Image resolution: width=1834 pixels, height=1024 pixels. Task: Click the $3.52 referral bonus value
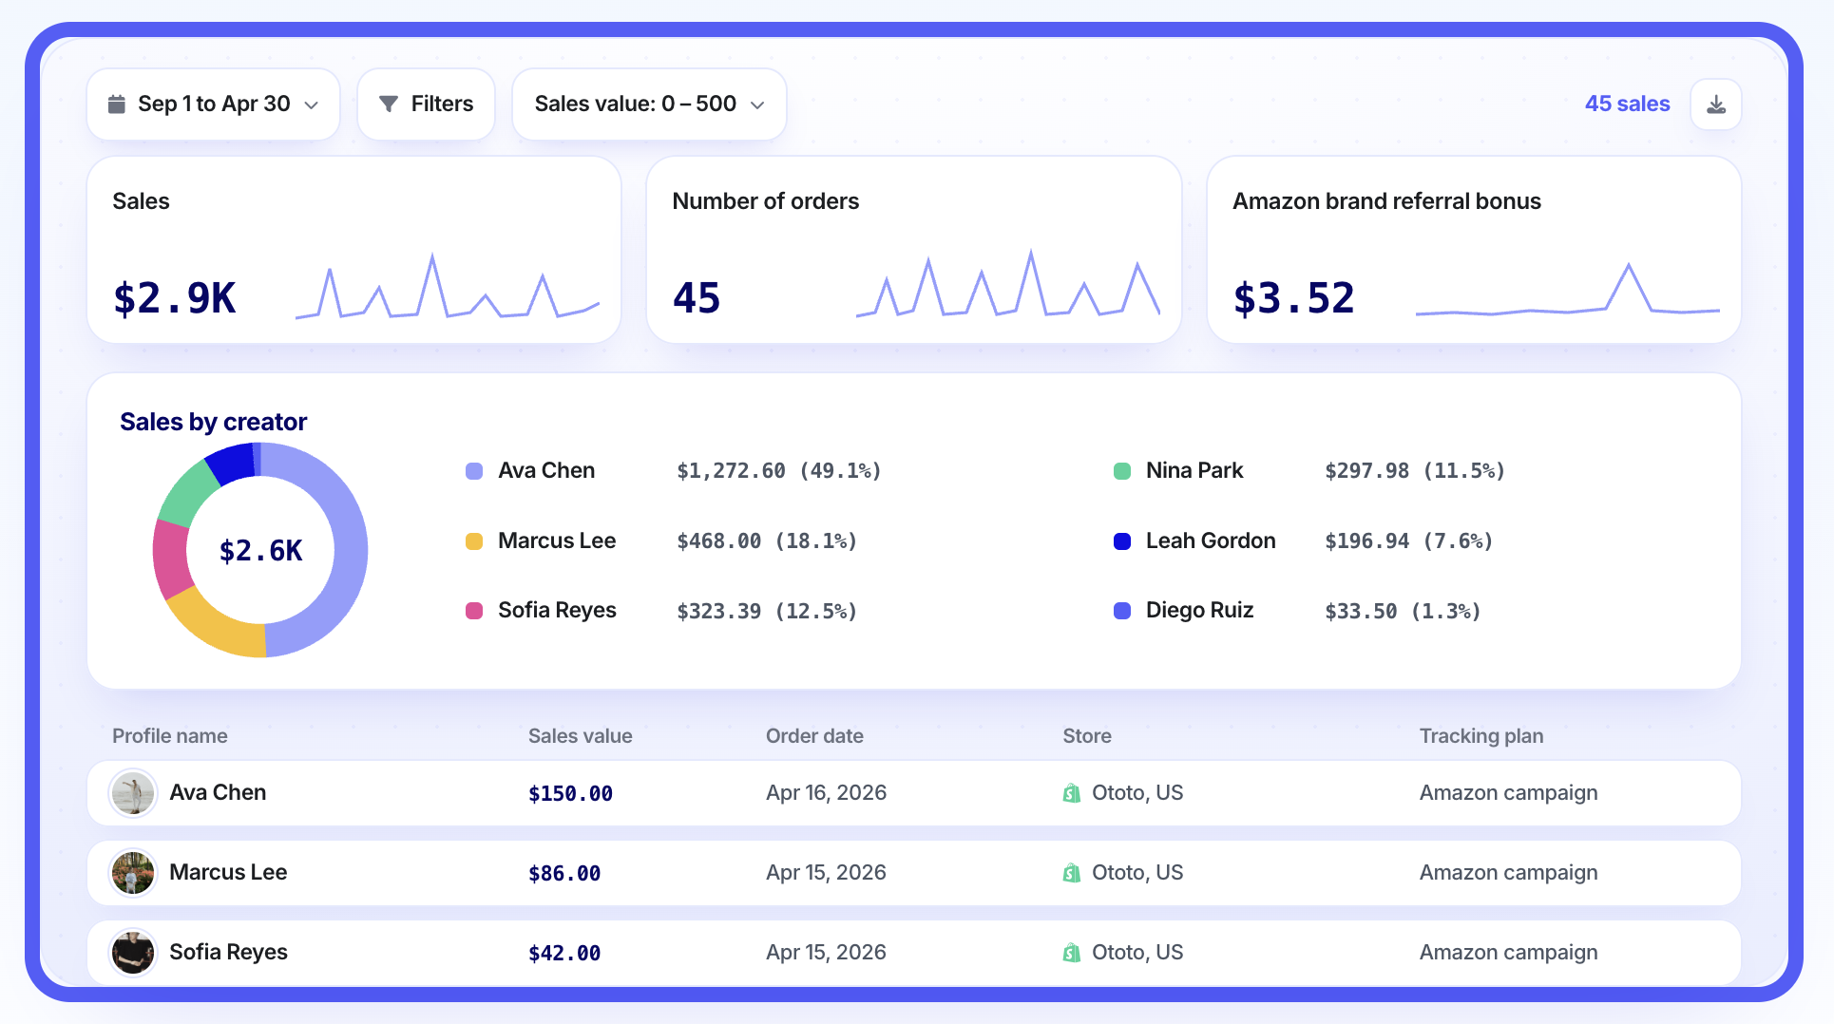click(x=1293, y=298)
